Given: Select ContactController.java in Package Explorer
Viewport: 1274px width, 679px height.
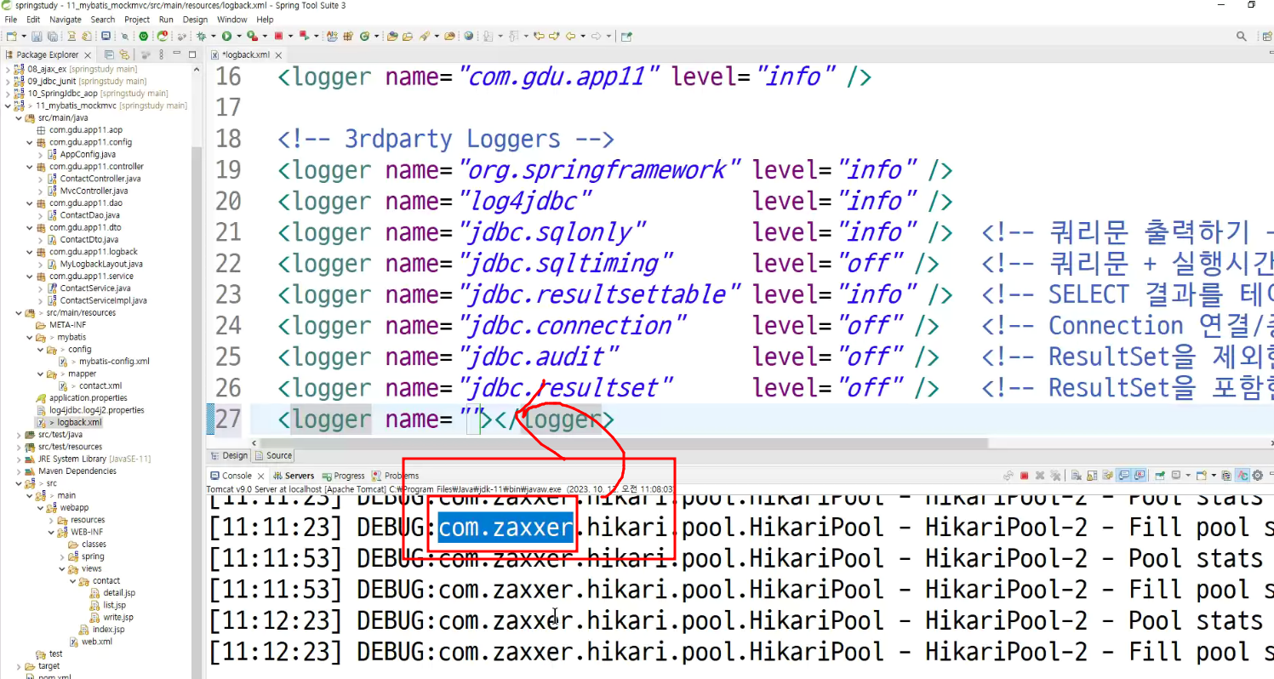Looking at the screenshot, I should click(x=100, y=179).
